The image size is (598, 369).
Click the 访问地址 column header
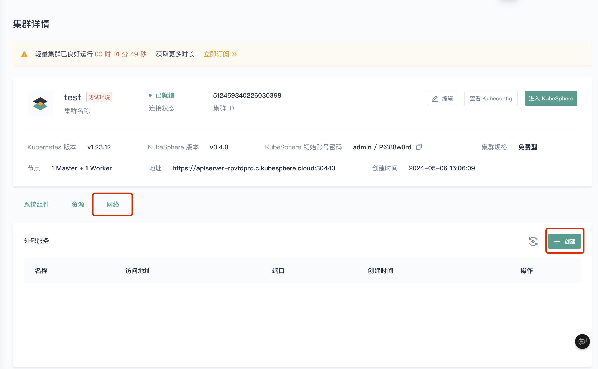pos(138,271)
